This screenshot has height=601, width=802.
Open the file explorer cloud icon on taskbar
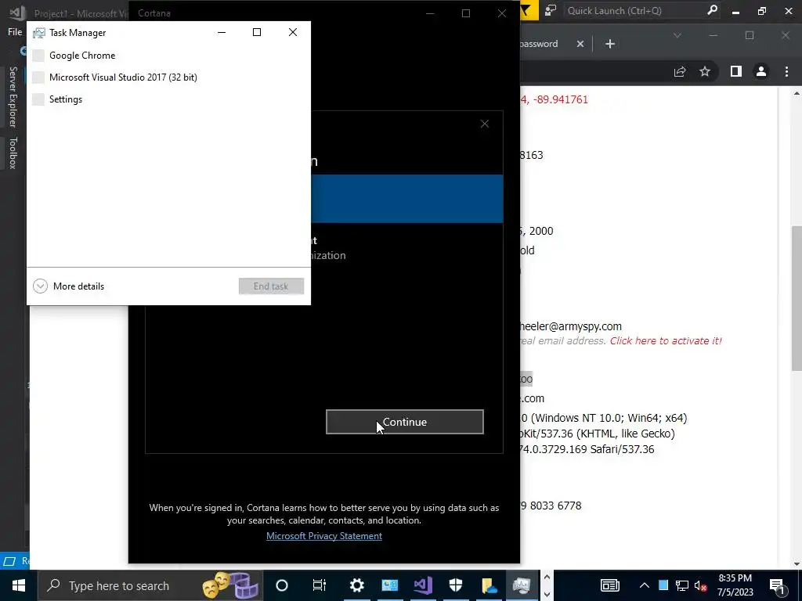(489, 585)
